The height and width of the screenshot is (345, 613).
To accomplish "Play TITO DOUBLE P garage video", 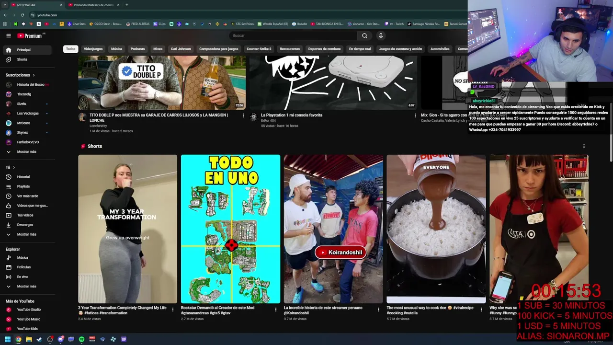I will coord(162,82).
